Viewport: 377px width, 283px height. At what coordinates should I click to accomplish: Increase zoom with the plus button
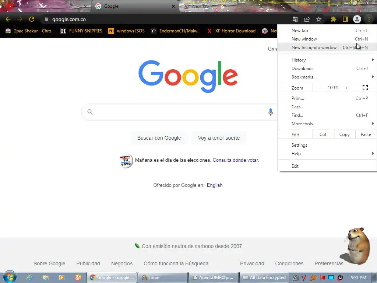tap(346, 88)
